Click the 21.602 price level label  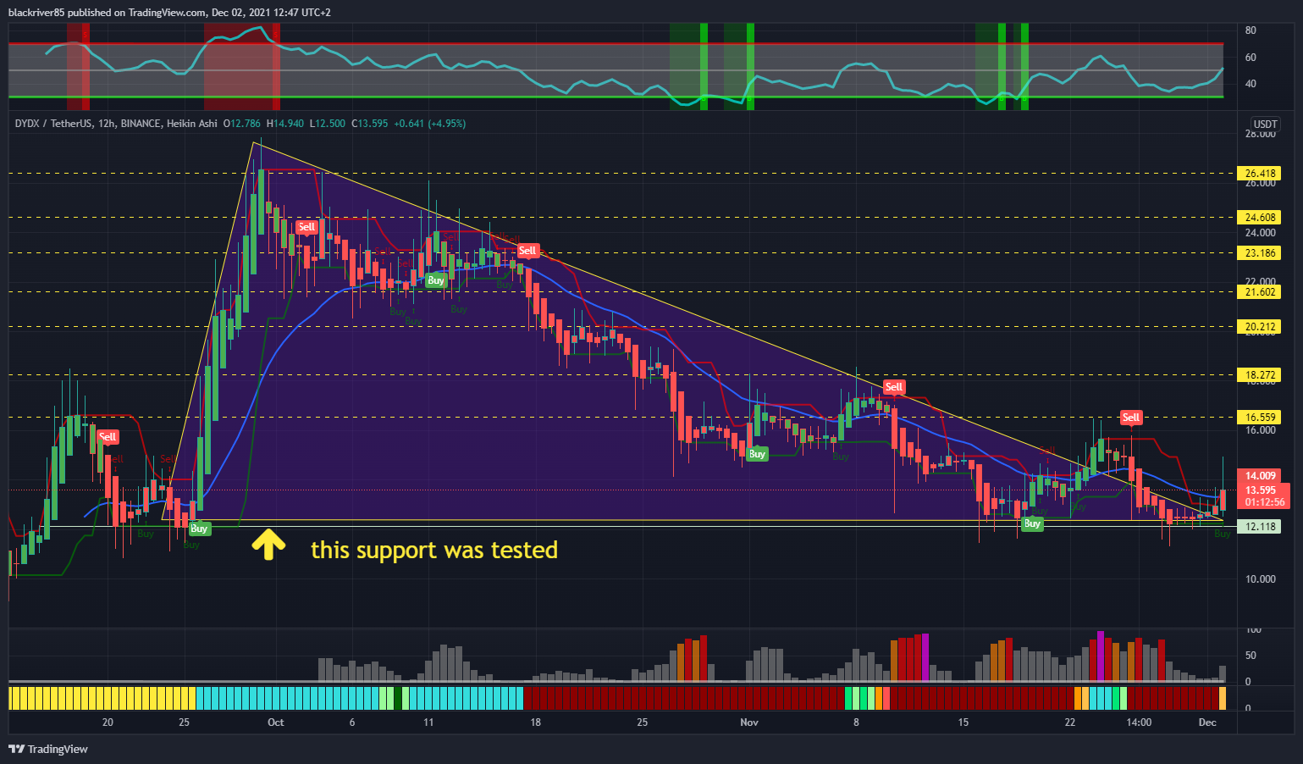pyautogui.click(x=1260, y=292)
